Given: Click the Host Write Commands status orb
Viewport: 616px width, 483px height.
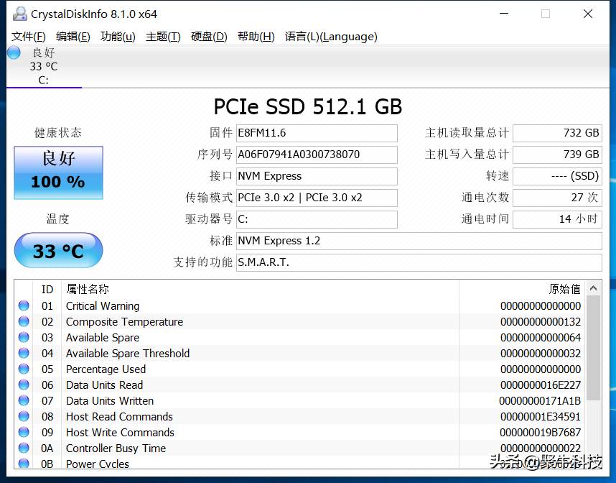Looking at the screenshot, I should click(24, 433).
